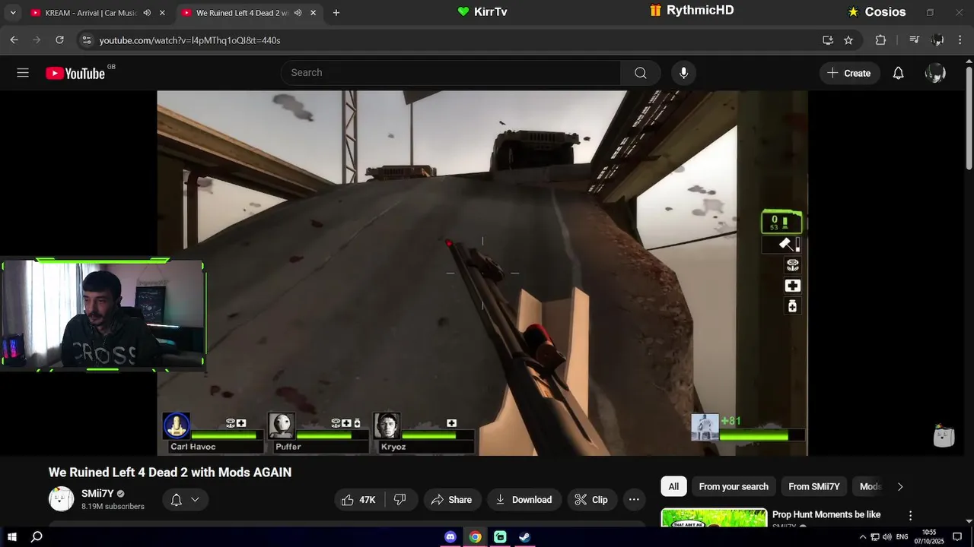The image size is (974, 547).
Task: Open the YouTube guide hamburger menu
Action: [x=23, y=73]
